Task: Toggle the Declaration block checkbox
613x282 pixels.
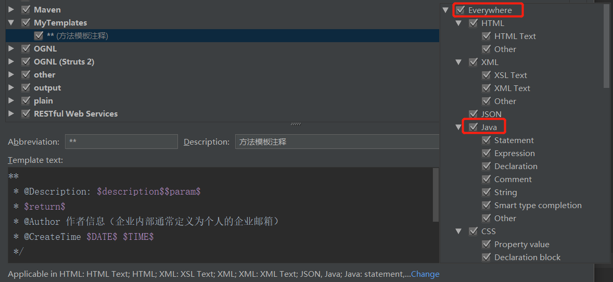Action: coord(486,258)
